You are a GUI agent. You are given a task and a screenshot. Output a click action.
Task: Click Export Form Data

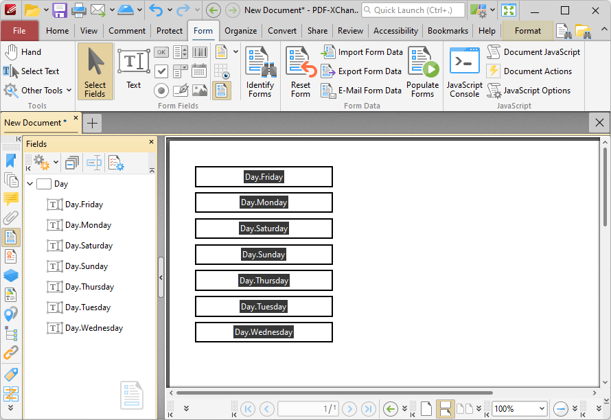coord(361,71)
